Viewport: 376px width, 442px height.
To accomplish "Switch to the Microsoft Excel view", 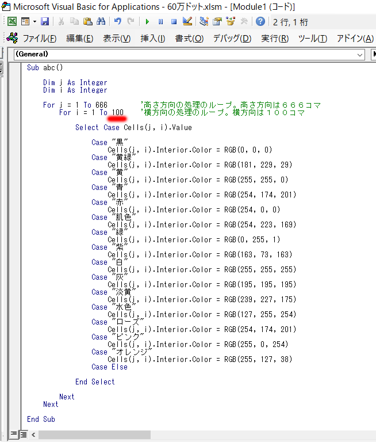I will [12, 21].
